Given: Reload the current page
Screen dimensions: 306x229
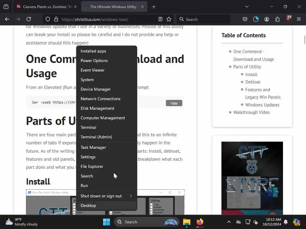Looking at the screenshot, I should (x=29, y=19).
